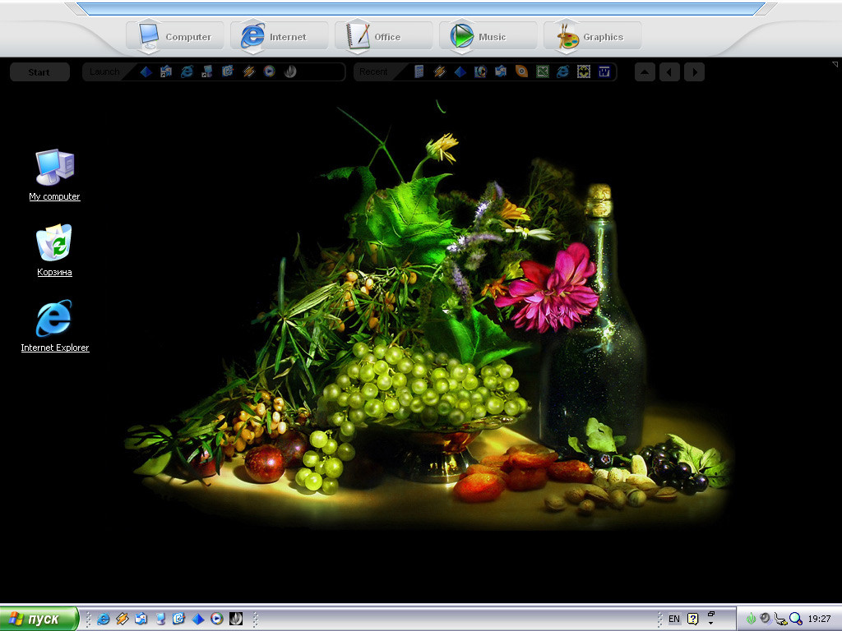842x631 pixels.
Task: Select the My computer desktop icon
Action: point(55,175)
